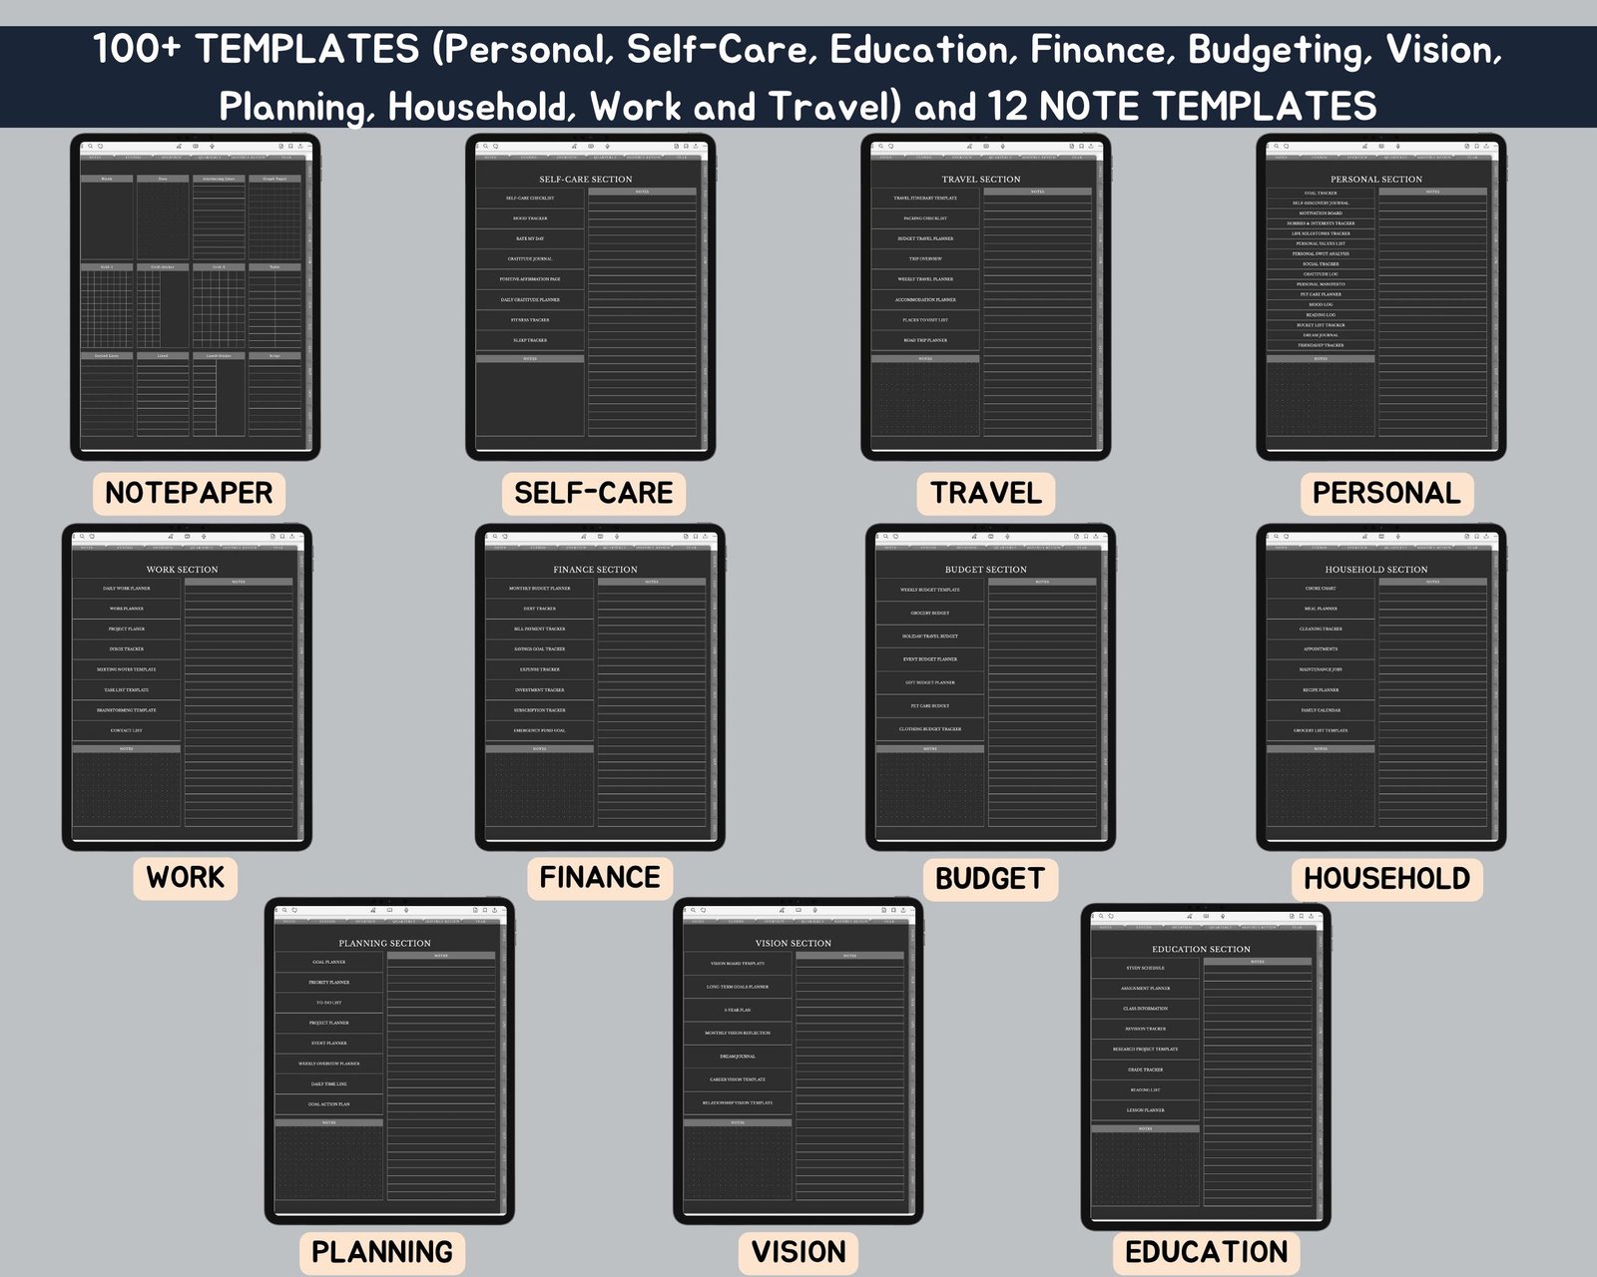Click search icon on Self-Care tablet toolbar
Image resolution: width=1597 pixels, height=1277 pixels.
pyautogui.click(x=486, y=147)
